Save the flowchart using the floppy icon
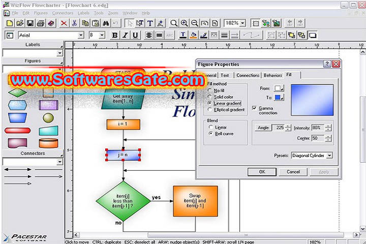 tap(30, 23)
